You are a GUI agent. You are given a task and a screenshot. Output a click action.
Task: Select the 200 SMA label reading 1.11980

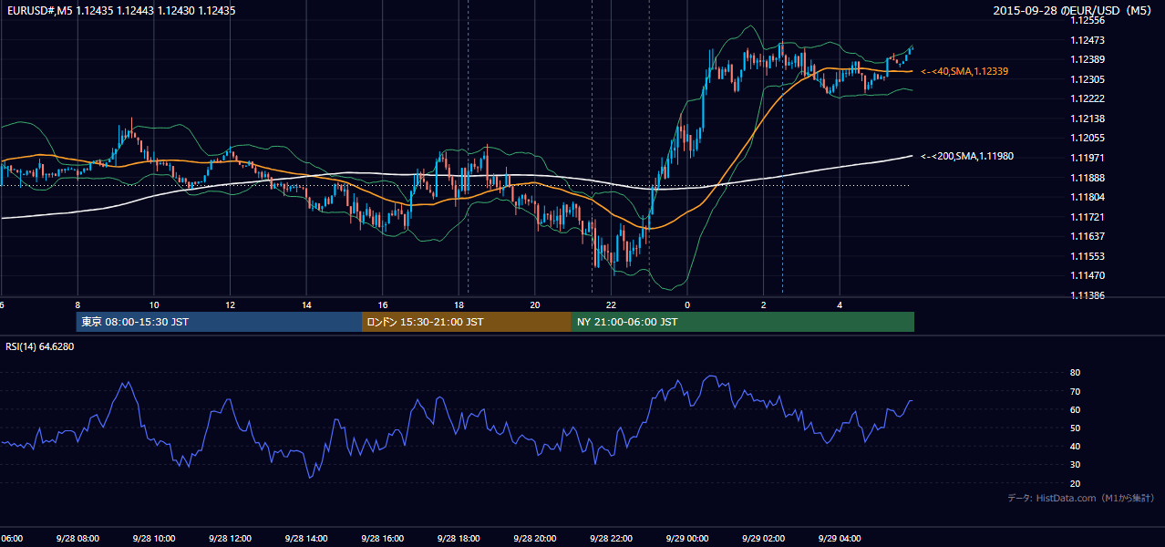pos(967,156)
